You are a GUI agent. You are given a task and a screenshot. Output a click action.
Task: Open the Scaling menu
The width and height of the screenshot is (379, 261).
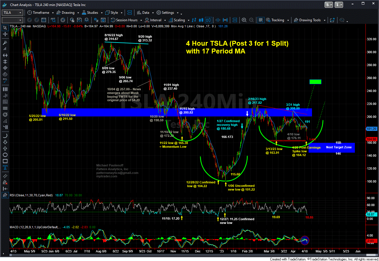177,20
